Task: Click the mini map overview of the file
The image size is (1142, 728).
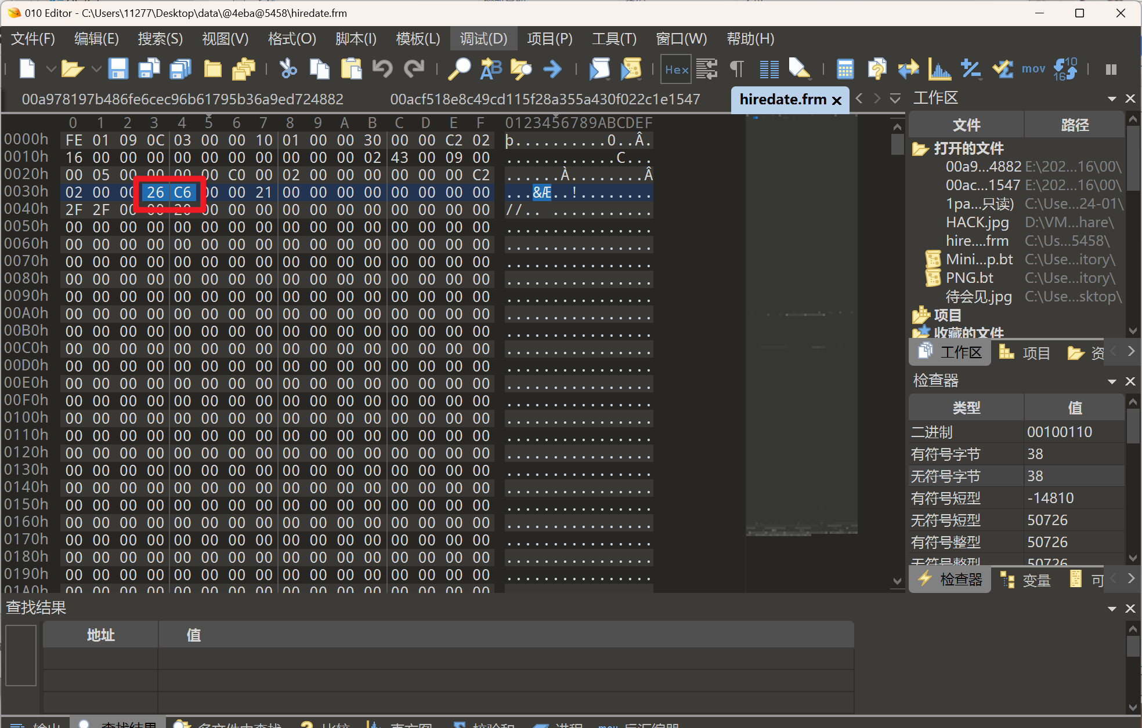Action: (801, 325)
